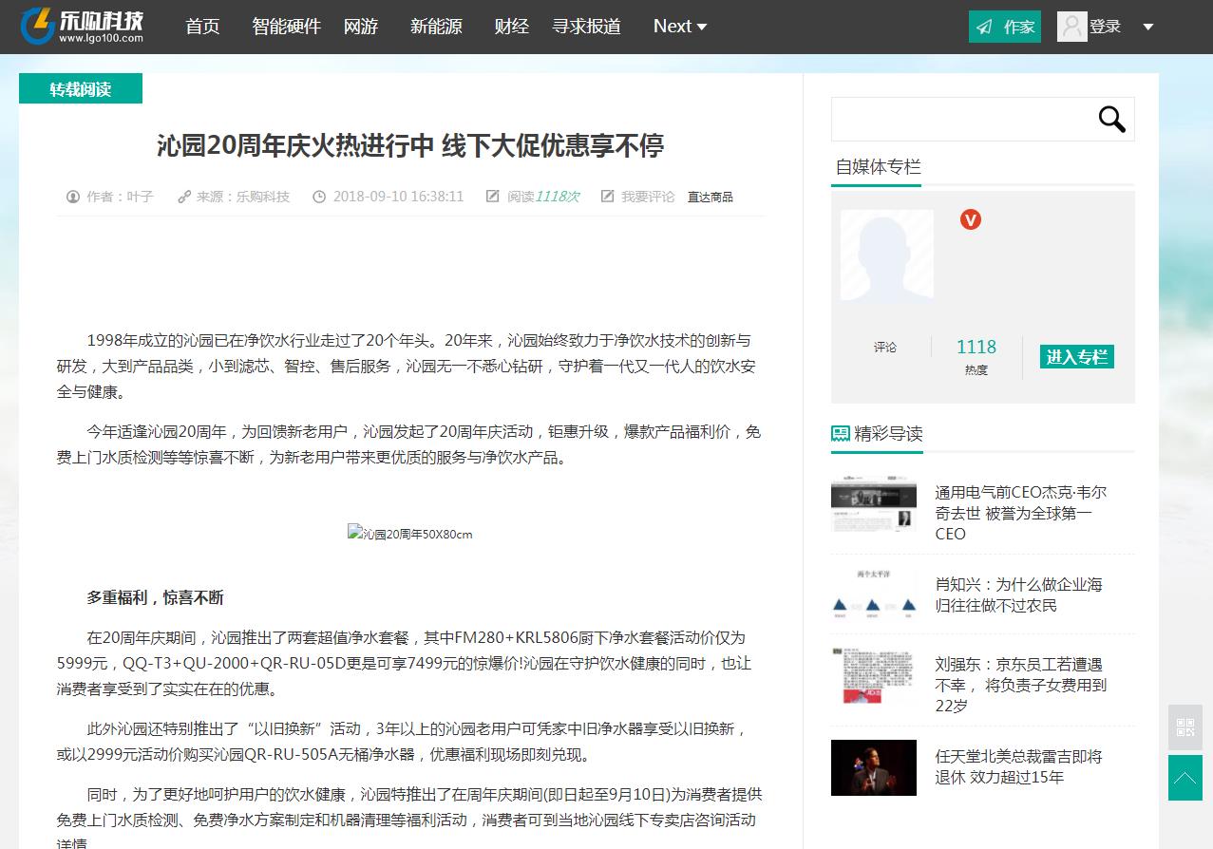Open article 任天堂北美总裁雷吉即将退休
Screen dimensions: 1213x849
pos(1019,767)
